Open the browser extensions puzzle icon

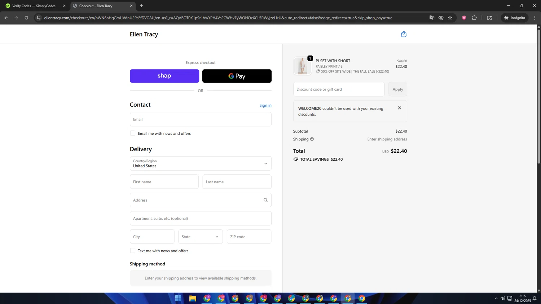coord(474,18)
